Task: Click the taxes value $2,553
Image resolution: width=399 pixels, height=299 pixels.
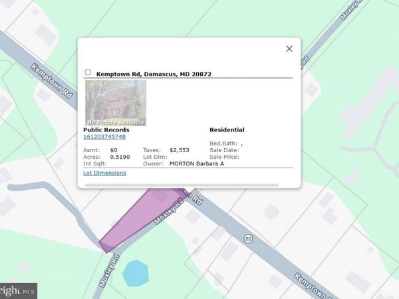Action: tap(180, 150)
